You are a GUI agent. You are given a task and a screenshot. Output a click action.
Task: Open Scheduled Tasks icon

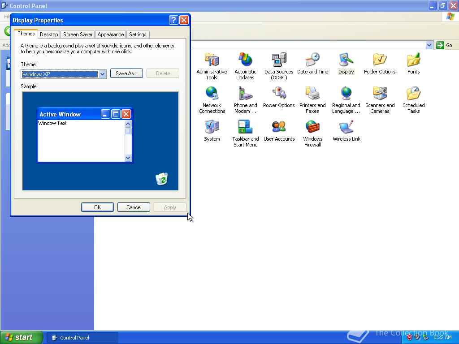click(x=413, y=93)
